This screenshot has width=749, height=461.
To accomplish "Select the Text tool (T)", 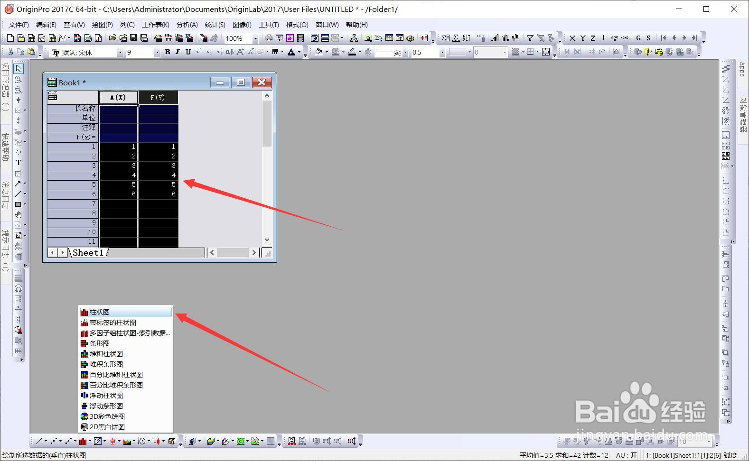I will [x=18, y=162].
